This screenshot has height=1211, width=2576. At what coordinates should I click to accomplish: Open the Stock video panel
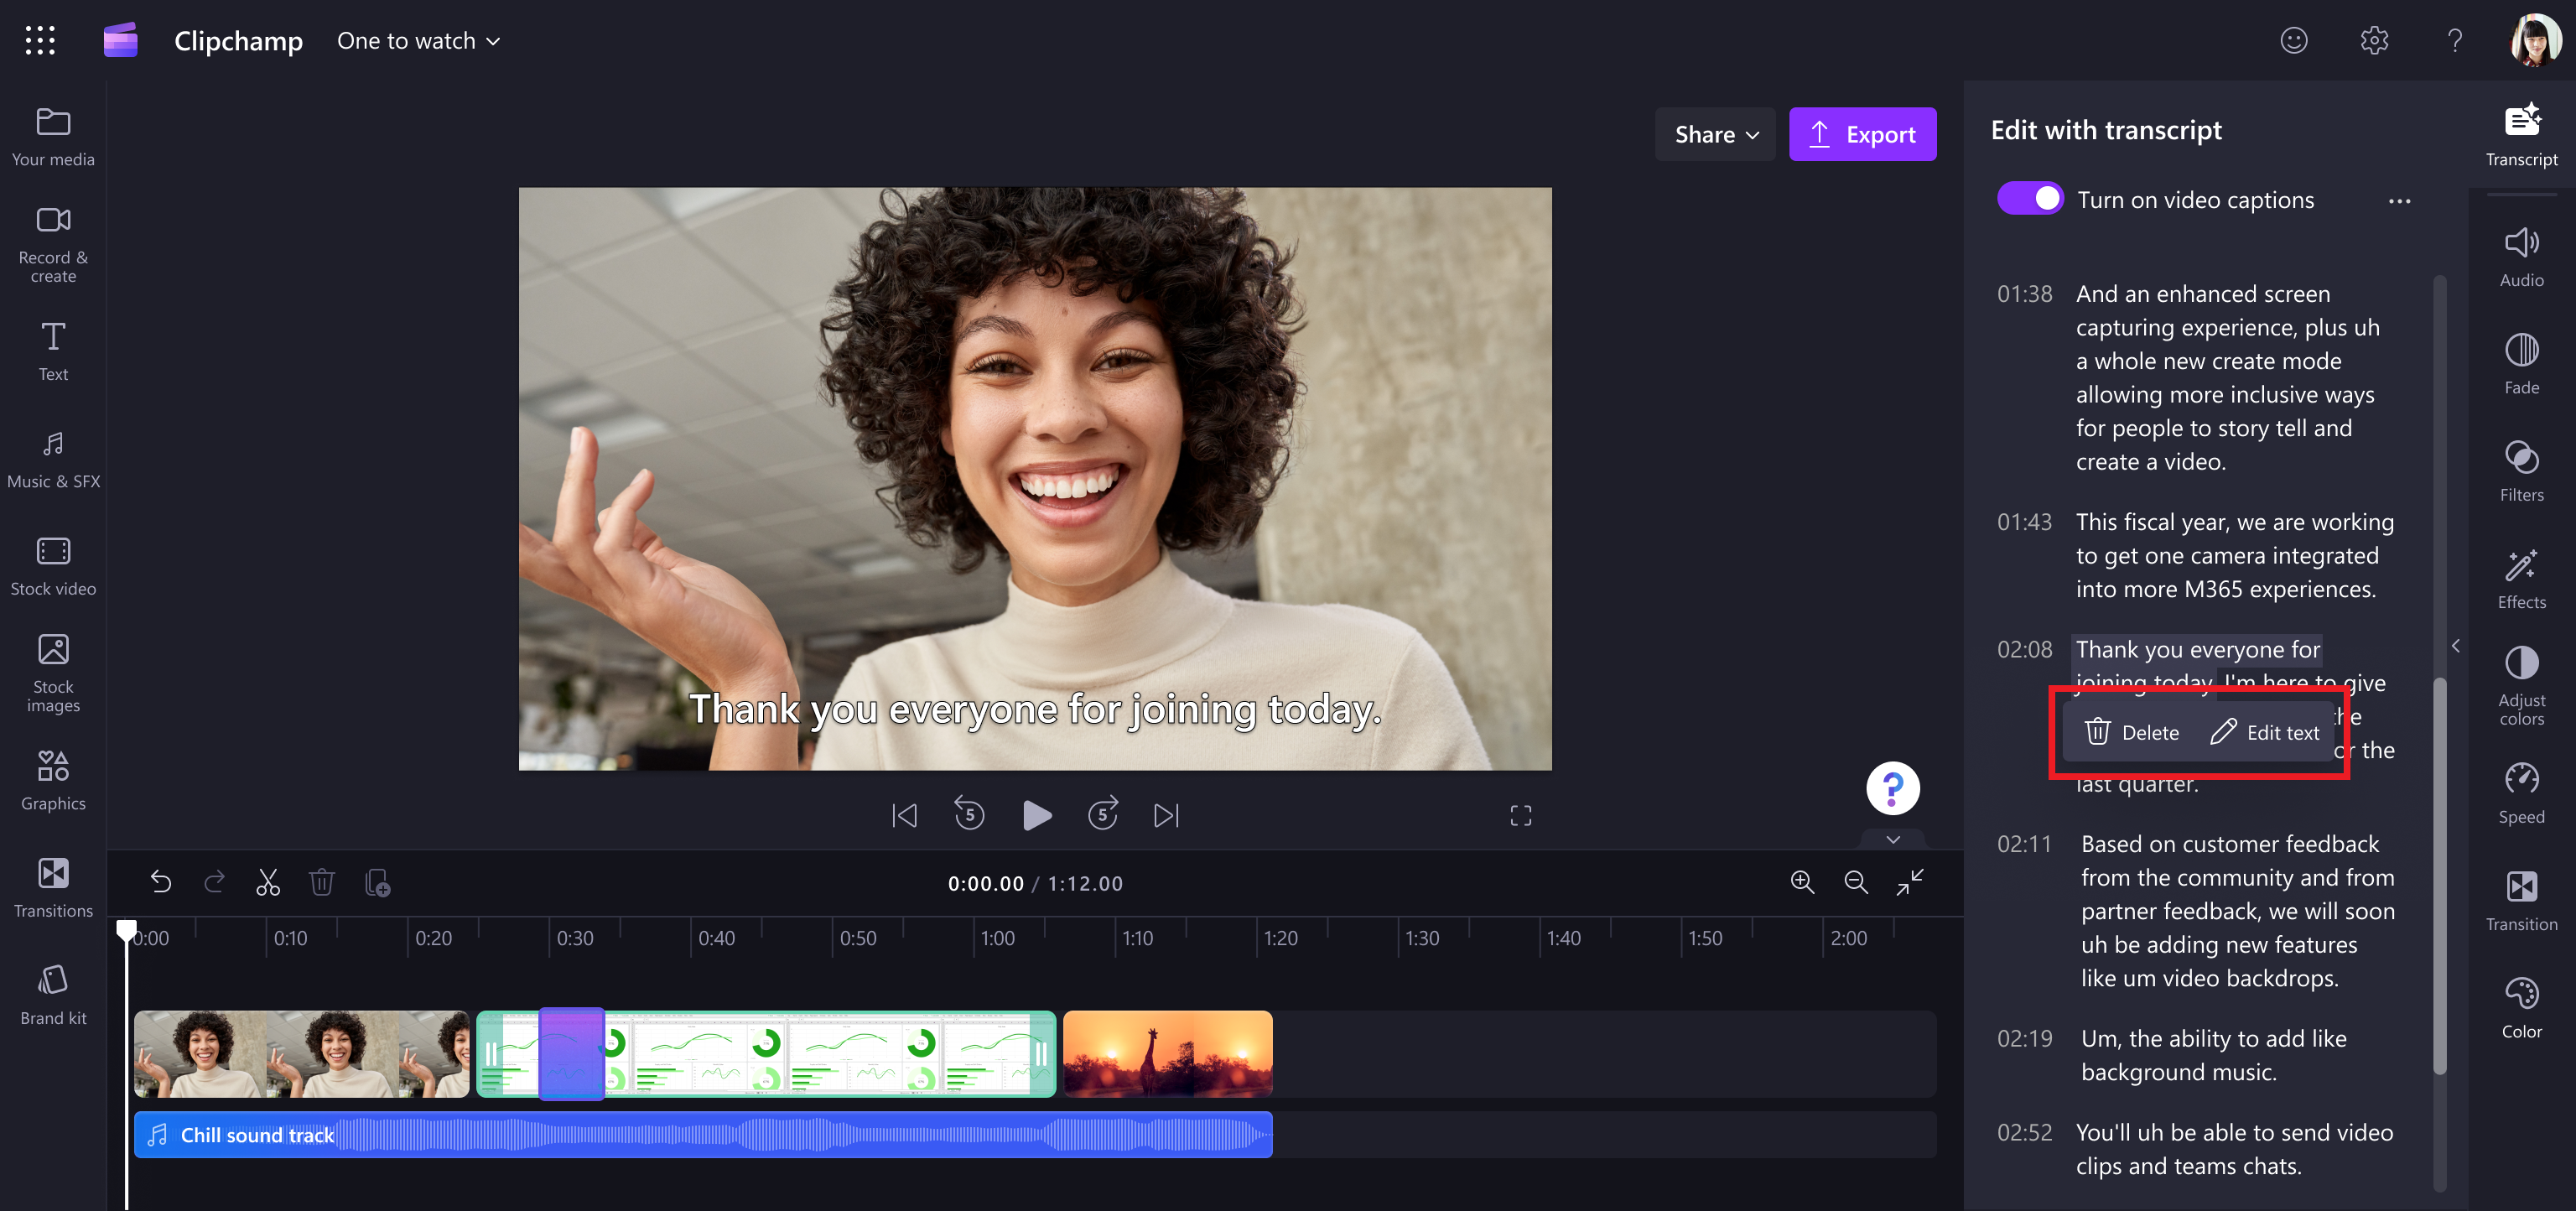point(52,566)
